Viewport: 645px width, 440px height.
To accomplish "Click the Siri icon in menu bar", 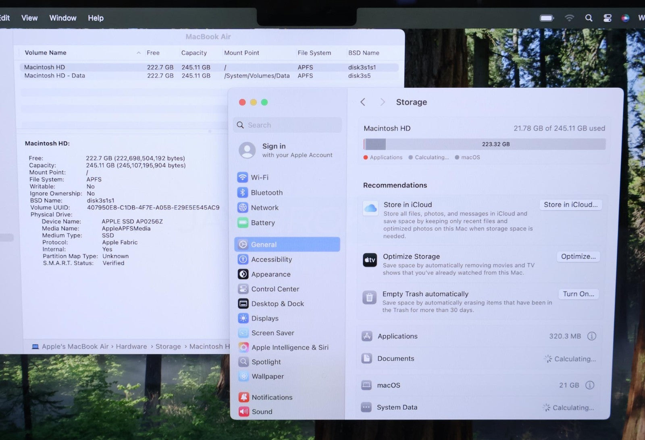I will coord(625,18).
